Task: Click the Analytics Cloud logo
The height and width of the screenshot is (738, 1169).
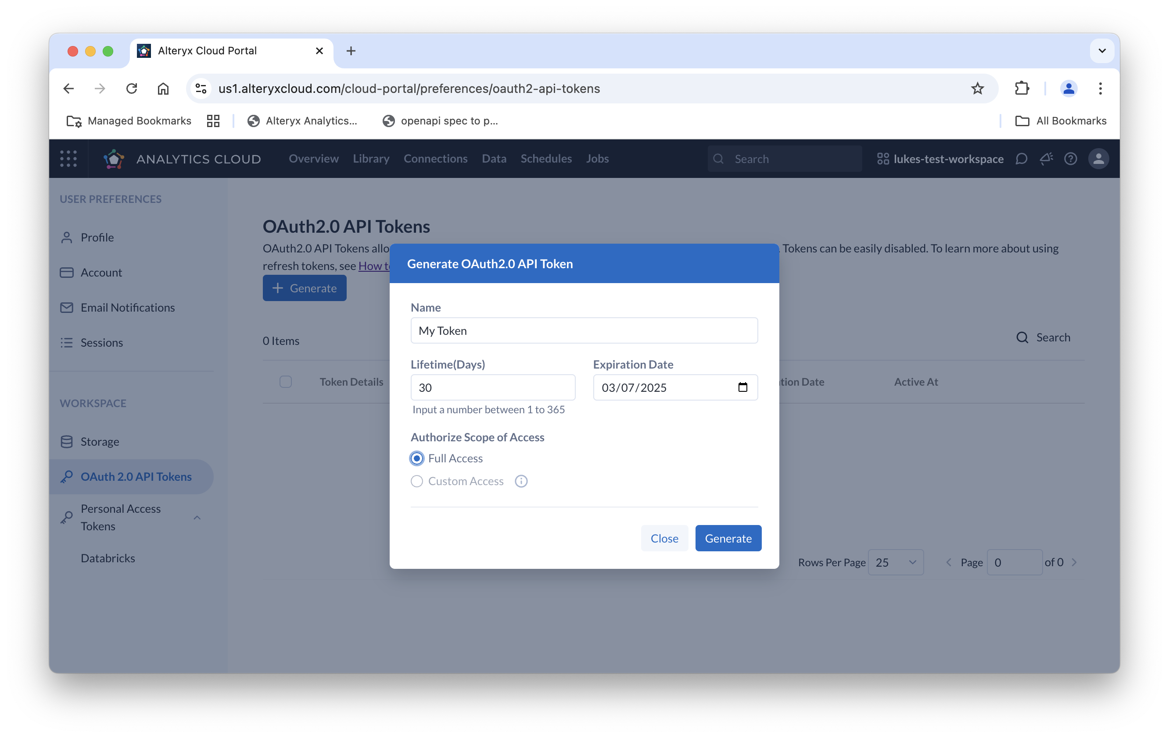Action: (x=113, y=159)
